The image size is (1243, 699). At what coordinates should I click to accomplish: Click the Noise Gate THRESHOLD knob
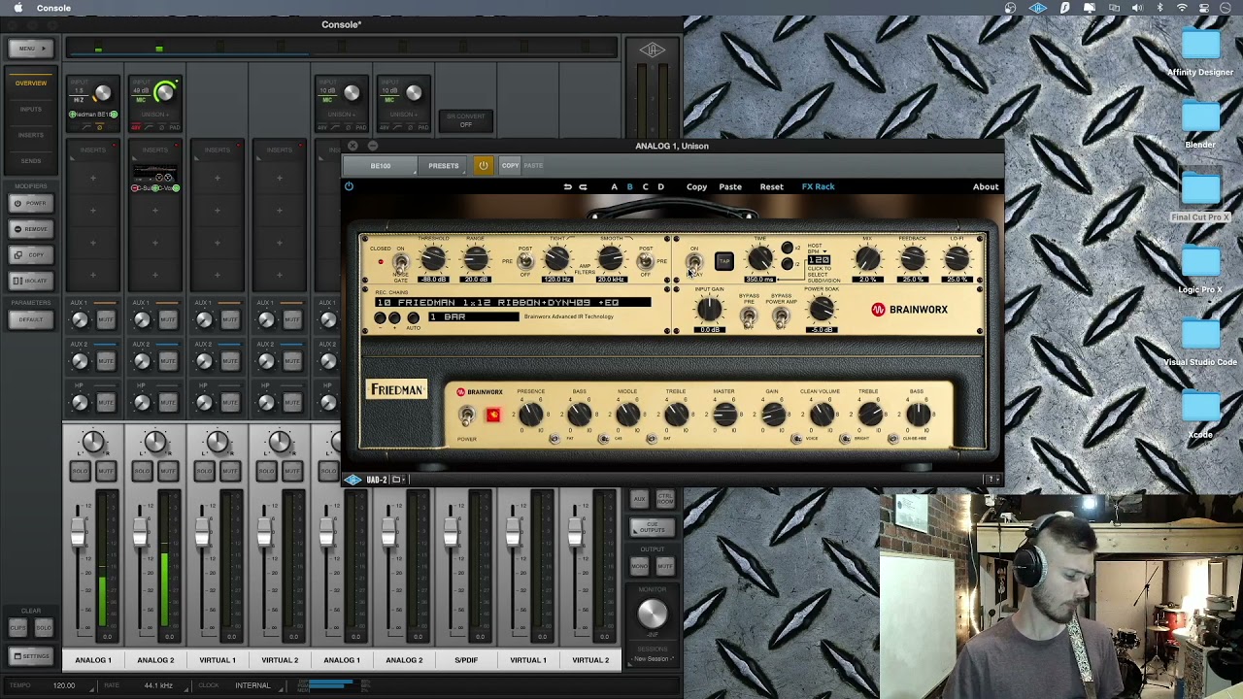tap(433, 258)
